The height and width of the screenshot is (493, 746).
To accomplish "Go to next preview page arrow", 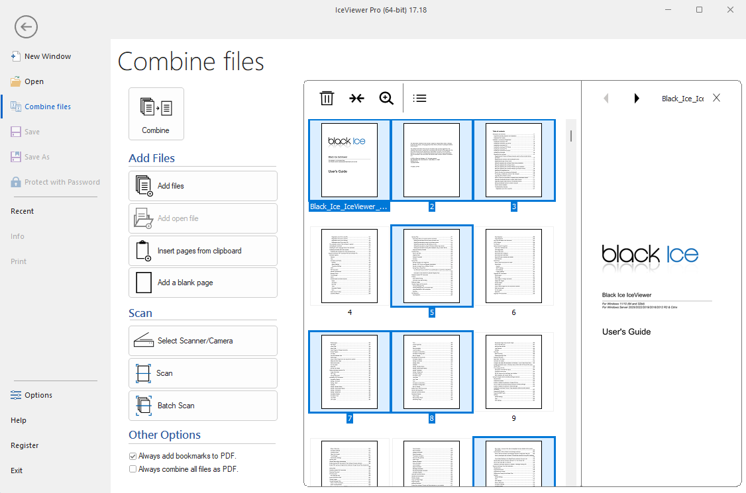I will [x=636, y=98].
